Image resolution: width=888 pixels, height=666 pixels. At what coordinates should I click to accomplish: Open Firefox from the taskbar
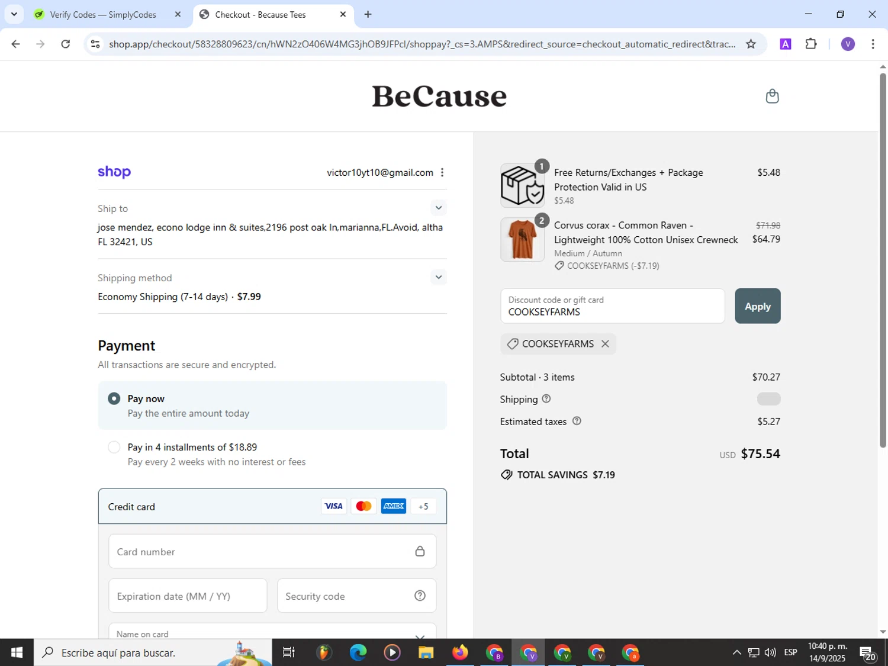(460, 652)
